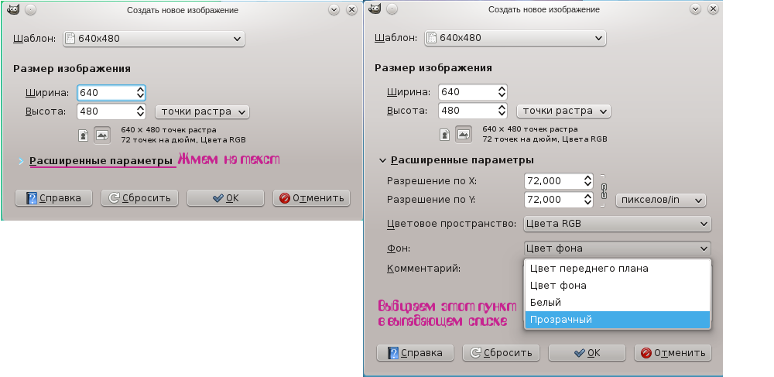
Task: Click the GIMP Wilber icon in the left dialog
Action: [x=13, y=9]
